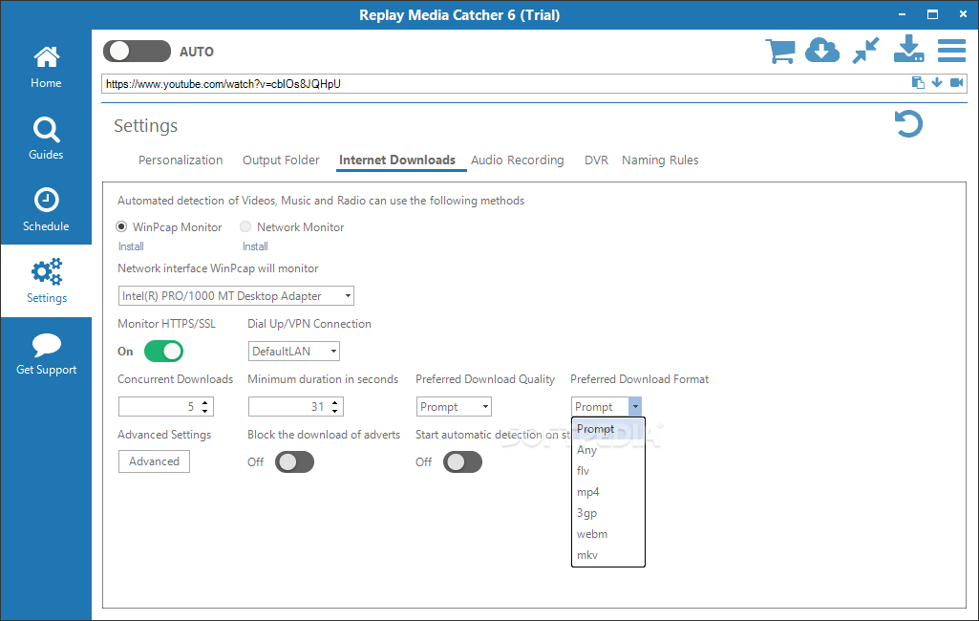This screenshot has height=621, width=979.
Task: Click the download to tray icon
Action: 908,50
